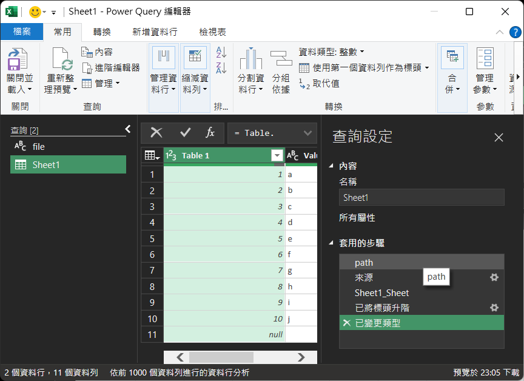
Task: Open the 進階編輯器 advanced editor
Action: [111, 67]
